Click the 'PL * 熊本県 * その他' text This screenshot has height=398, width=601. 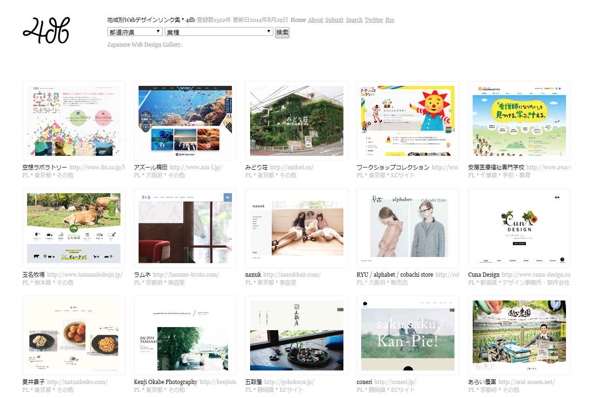(48, 283)
